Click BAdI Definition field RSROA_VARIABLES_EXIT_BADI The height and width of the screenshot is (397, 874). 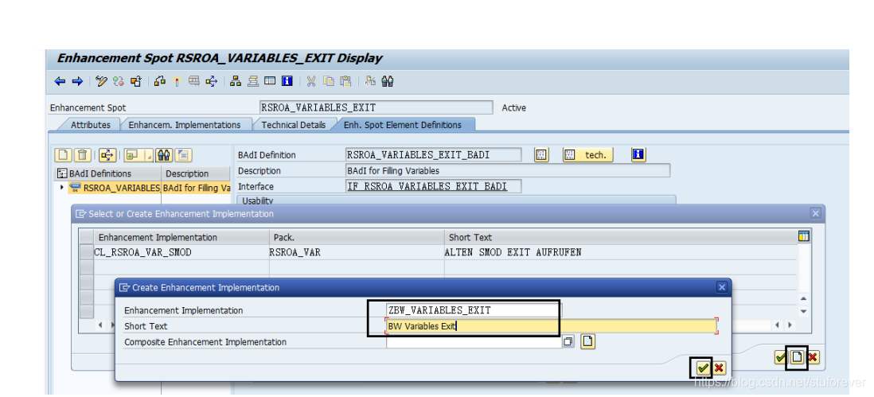coord(434,155)
